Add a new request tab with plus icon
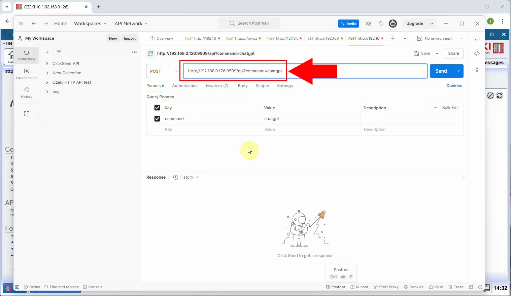This screenshot has height=296, width=511. pos(393,38)
